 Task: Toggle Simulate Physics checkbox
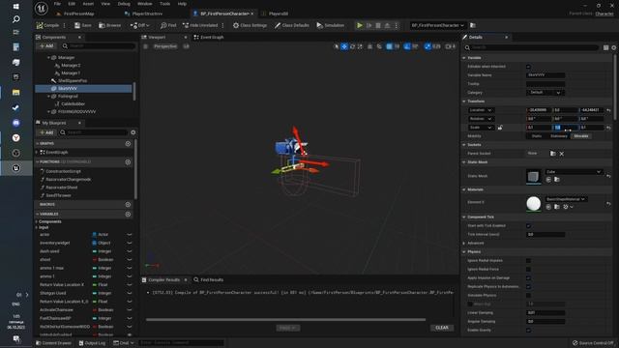(528, 295)
